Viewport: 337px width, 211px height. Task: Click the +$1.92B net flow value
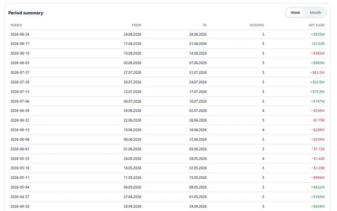pyautogui.click(x=318, y=44)
